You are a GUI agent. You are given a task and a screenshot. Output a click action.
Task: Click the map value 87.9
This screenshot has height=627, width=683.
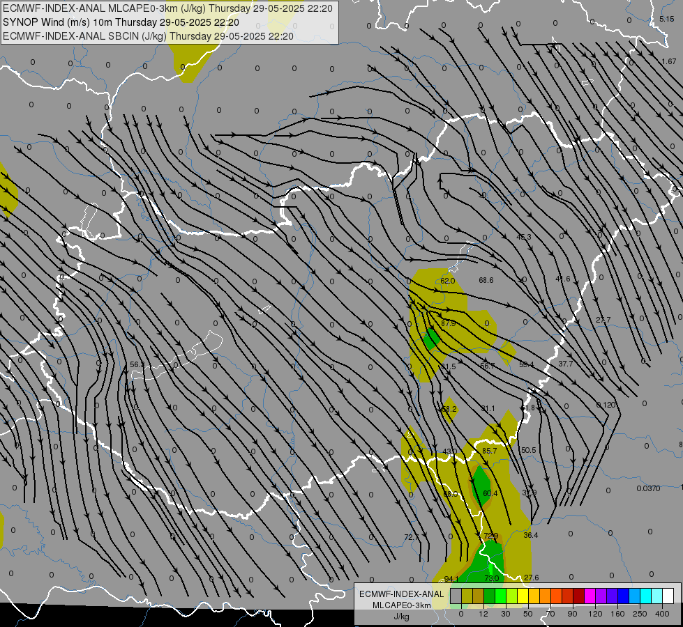coord(448,323)
